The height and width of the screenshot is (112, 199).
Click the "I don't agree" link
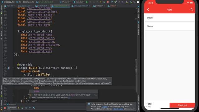118,109
